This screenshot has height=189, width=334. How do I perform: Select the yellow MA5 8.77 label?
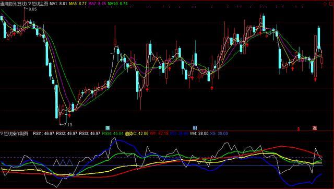point(78,4)
